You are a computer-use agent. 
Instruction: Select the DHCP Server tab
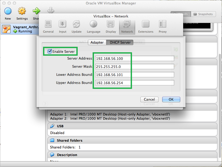click(120, 42)
